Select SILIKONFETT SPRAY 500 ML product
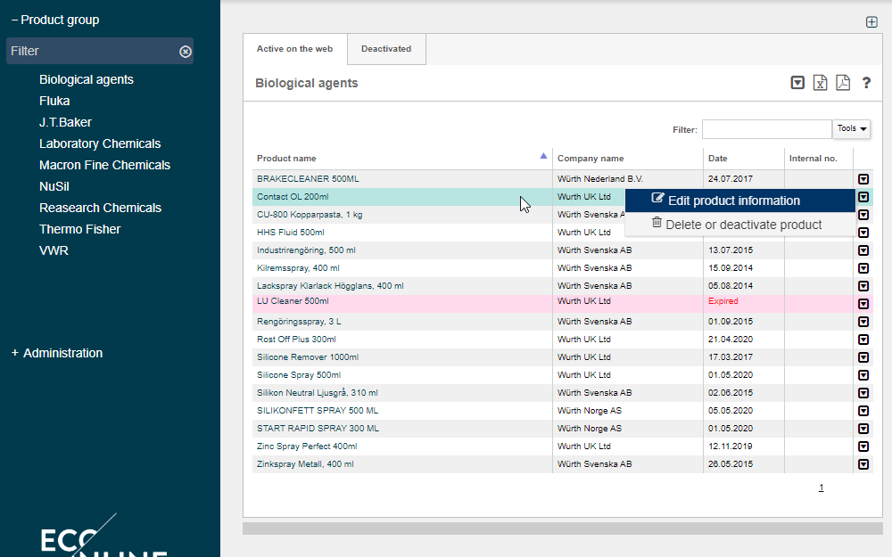The image size is (892, 557). click(x=318, y=411)
